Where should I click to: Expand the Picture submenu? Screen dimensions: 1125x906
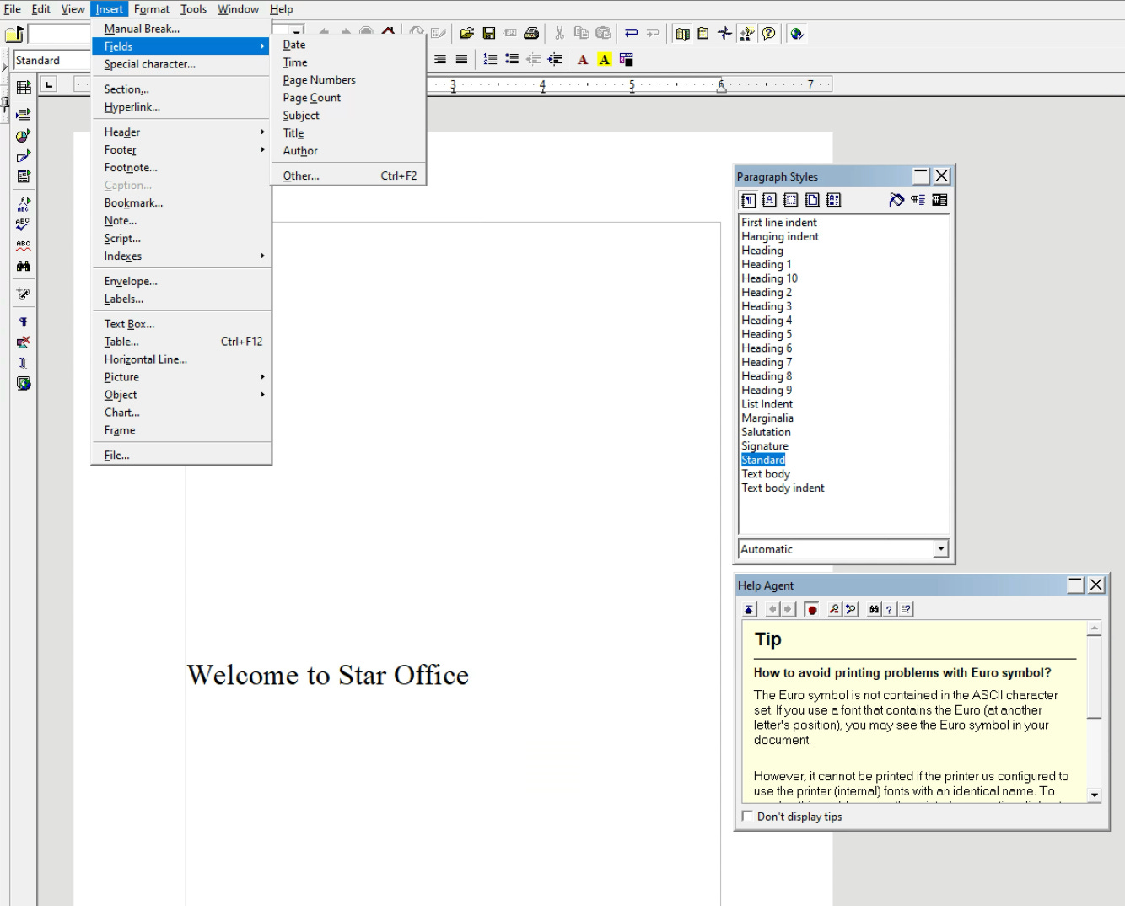181,377
